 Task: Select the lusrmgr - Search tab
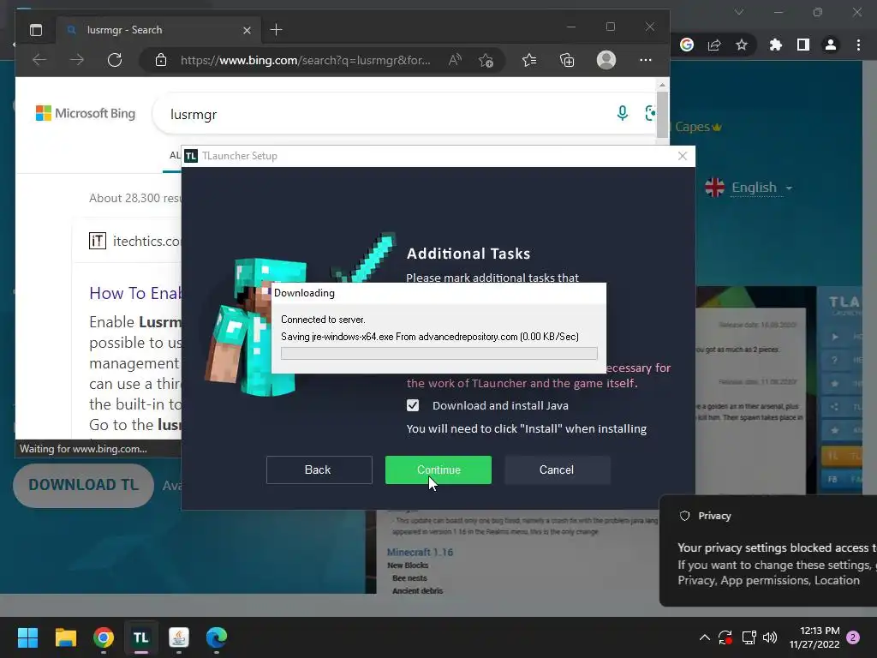[x=158, y=30]
